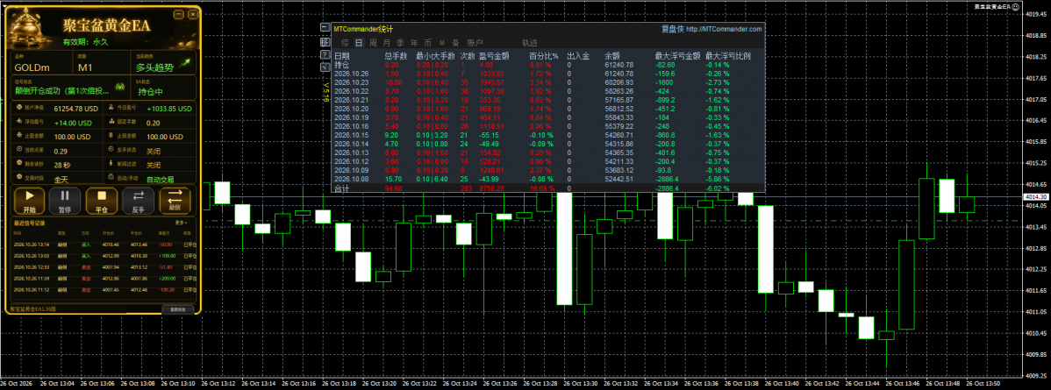Minimize the 聚宝盆黄金EA panel
Screen dimensions: 1051x390
(x=177, y=13)
